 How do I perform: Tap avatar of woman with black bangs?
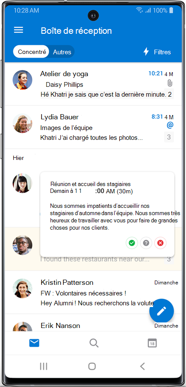click(x=22, y=183)
